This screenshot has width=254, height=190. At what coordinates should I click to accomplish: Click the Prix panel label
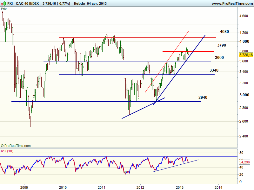tap(4, 9)
